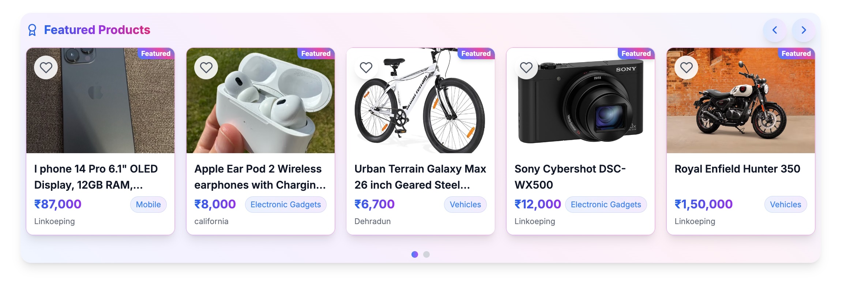Viewport: 850px width, 291px height.
Task: Click heart icon on Sony Cybershot card
Action: point(526,68)
